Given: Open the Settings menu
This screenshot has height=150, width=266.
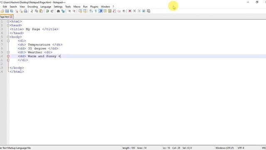Looking at the screenshot, I should (x=58, y=7).
